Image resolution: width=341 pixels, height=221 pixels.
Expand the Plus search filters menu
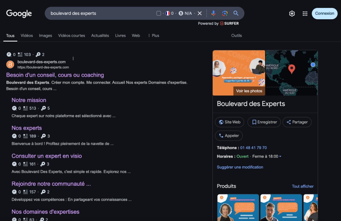(x=153, y=36)
